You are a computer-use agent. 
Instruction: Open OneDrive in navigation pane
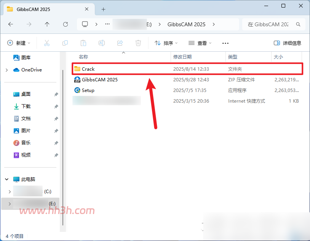tap(27, 70)
